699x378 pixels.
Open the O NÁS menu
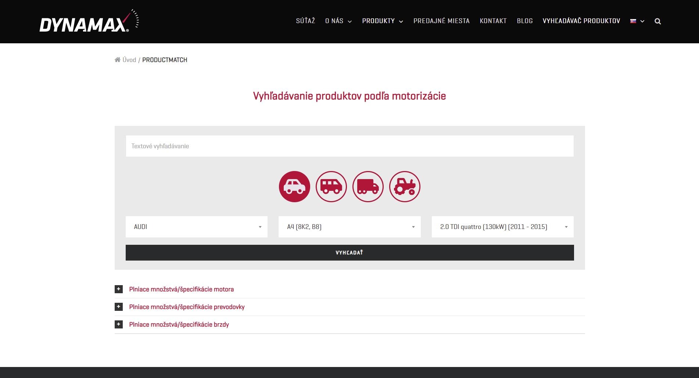tap(338, 21)
